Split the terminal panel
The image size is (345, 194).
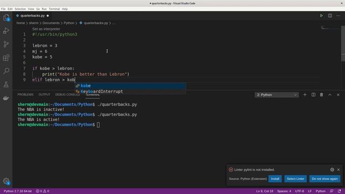tap(313, 95)
